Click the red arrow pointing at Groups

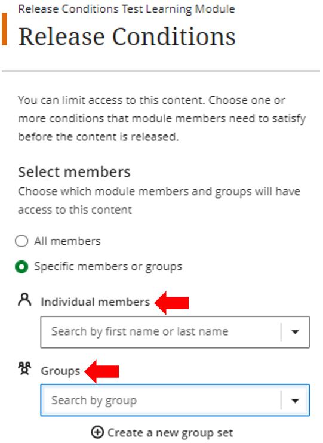click(101, 371)
